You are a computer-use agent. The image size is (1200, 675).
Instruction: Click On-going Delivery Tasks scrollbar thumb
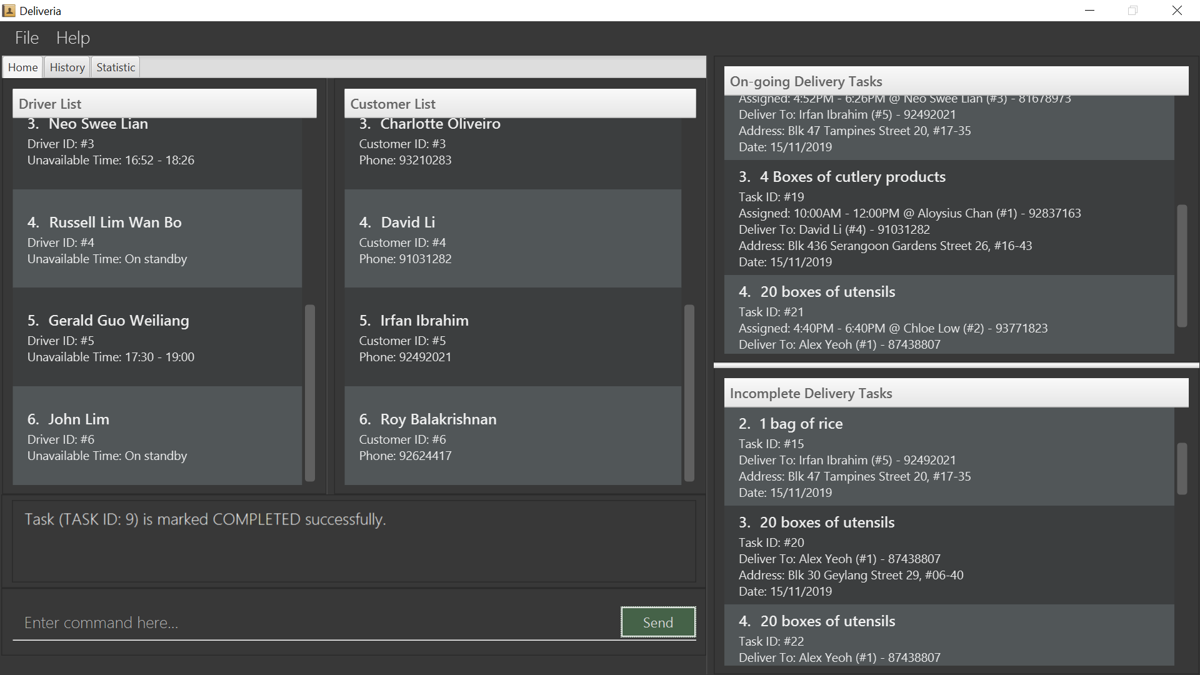[x=1181, y=266]
